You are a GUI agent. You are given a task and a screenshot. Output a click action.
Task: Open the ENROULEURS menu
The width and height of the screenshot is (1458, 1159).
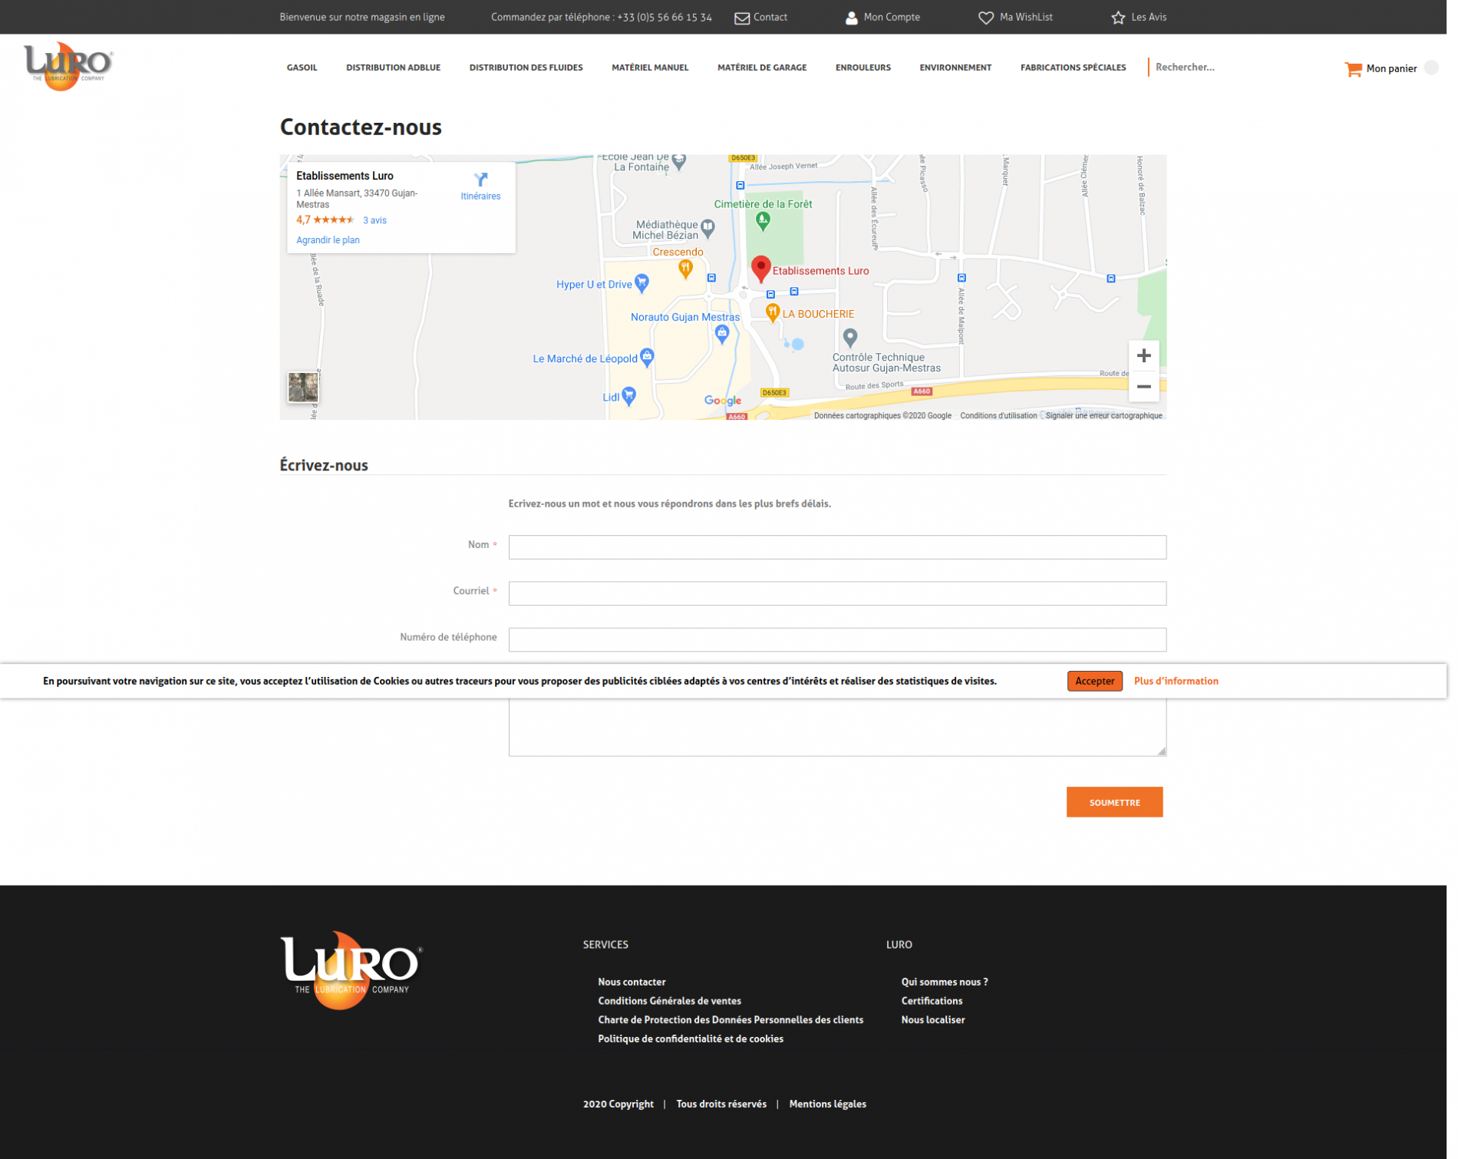pyautogui.click(x=863, y=68)
